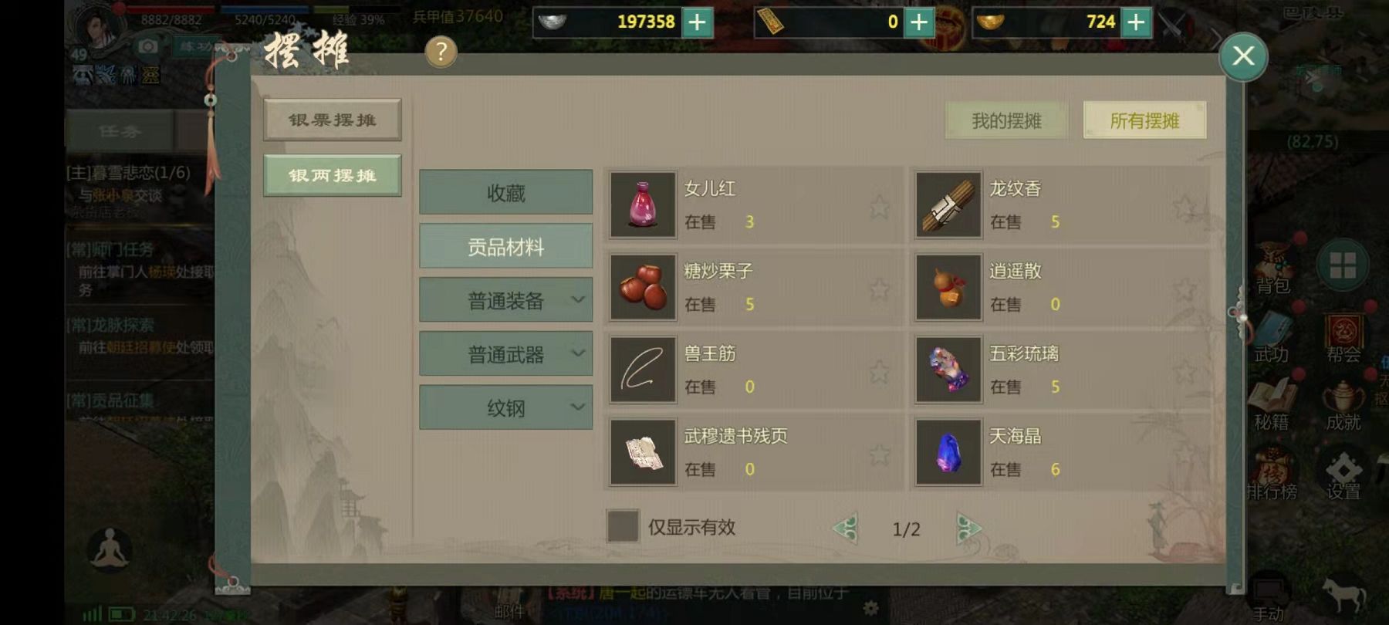Select the 女儿红 wine bottle item icon
This screenshot has width=1389, height=625.
643,204
